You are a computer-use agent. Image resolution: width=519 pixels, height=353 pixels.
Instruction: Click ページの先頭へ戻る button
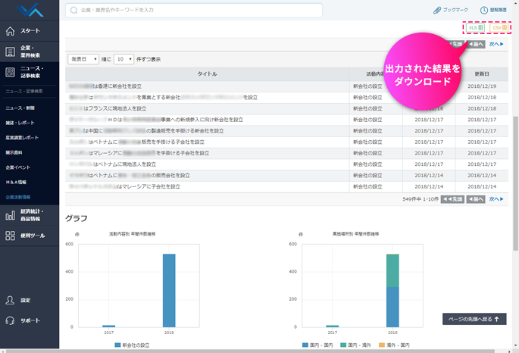coord(474,319)
